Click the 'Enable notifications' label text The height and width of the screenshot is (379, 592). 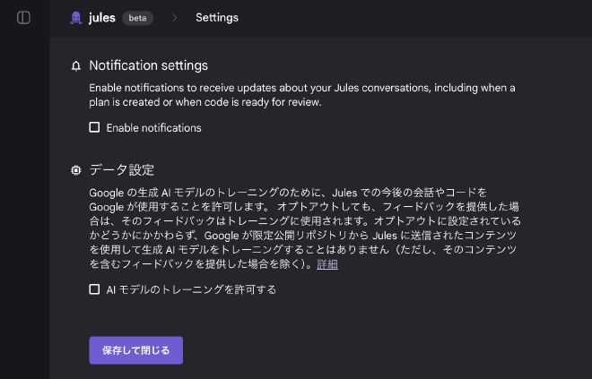(x=153, y=128)
